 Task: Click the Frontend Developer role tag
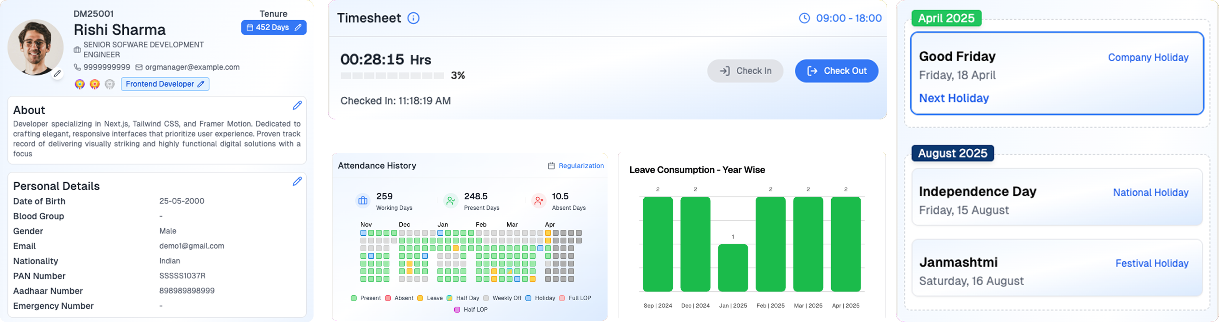[165, 84]
